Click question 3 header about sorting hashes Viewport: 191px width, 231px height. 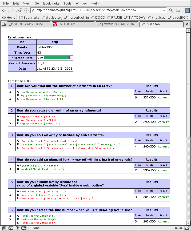coord(61,135)
